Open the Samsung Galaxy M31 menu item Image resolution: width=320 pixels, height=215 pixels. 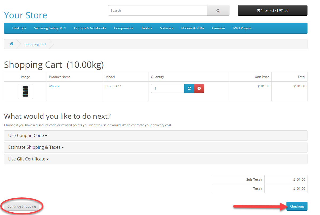(x=50, y=28)
